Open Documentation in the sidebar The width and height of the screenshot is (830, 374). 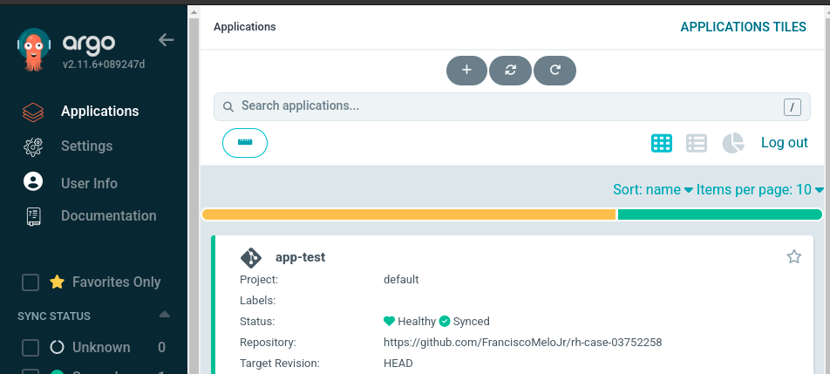click(108, 215)
